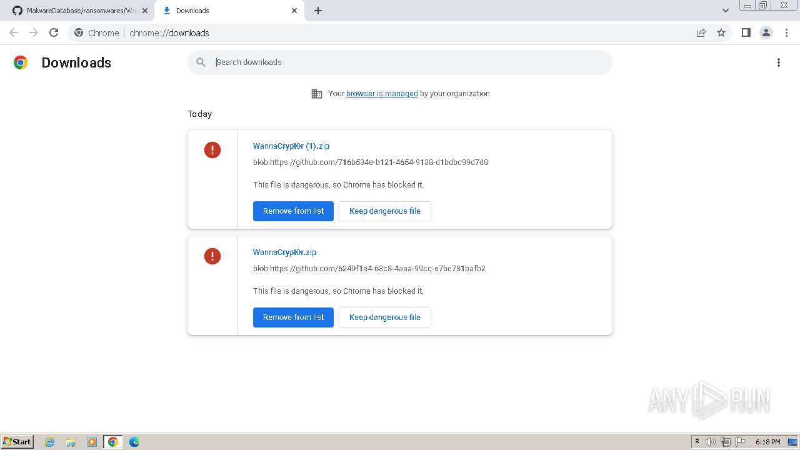Reload the downloads page
Screen dimensions: 800x450
[x=54, y=32]
